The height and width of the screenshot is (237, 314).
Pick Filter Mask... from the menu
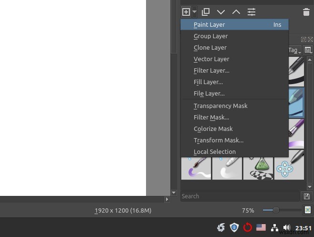click(234, 117)
